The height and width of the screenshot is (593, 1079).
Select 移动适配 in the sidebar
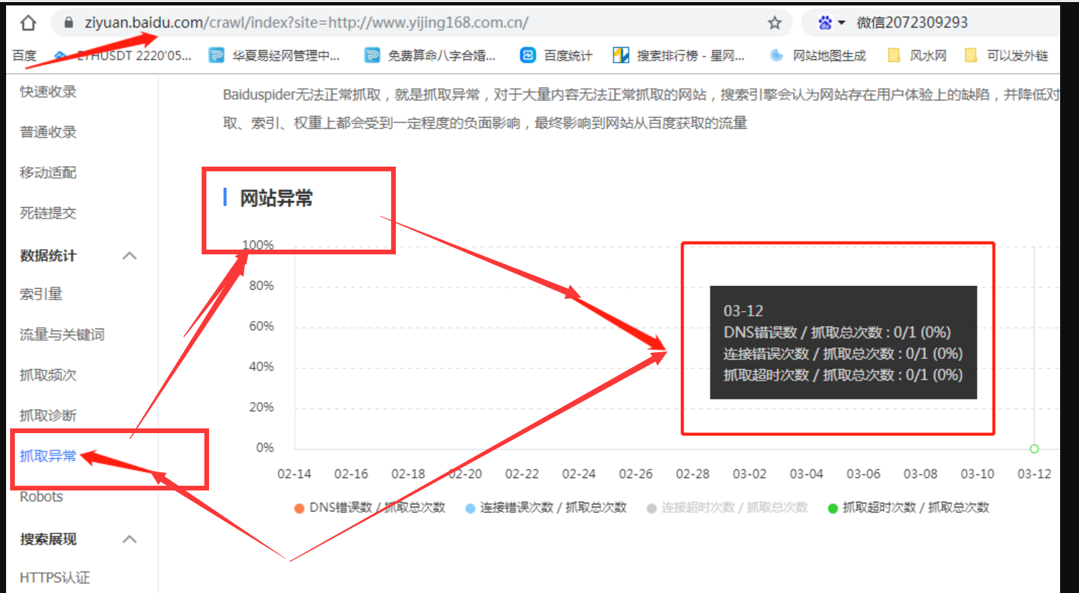coord(48,173)
